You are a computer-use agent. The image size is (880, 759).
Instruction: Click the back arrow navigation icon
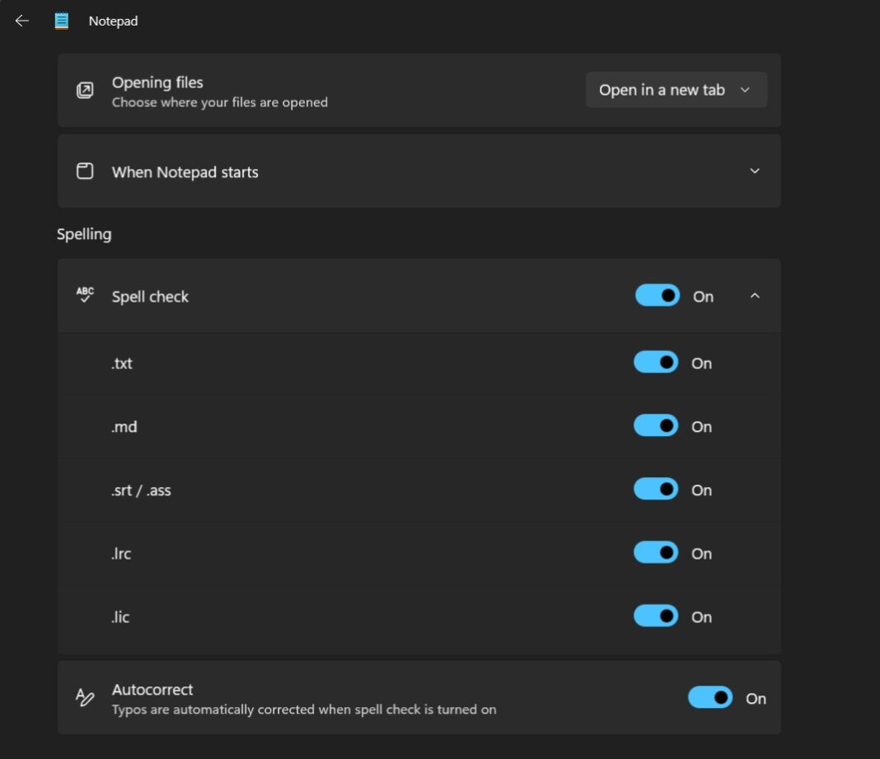click(x=21, y=20)
